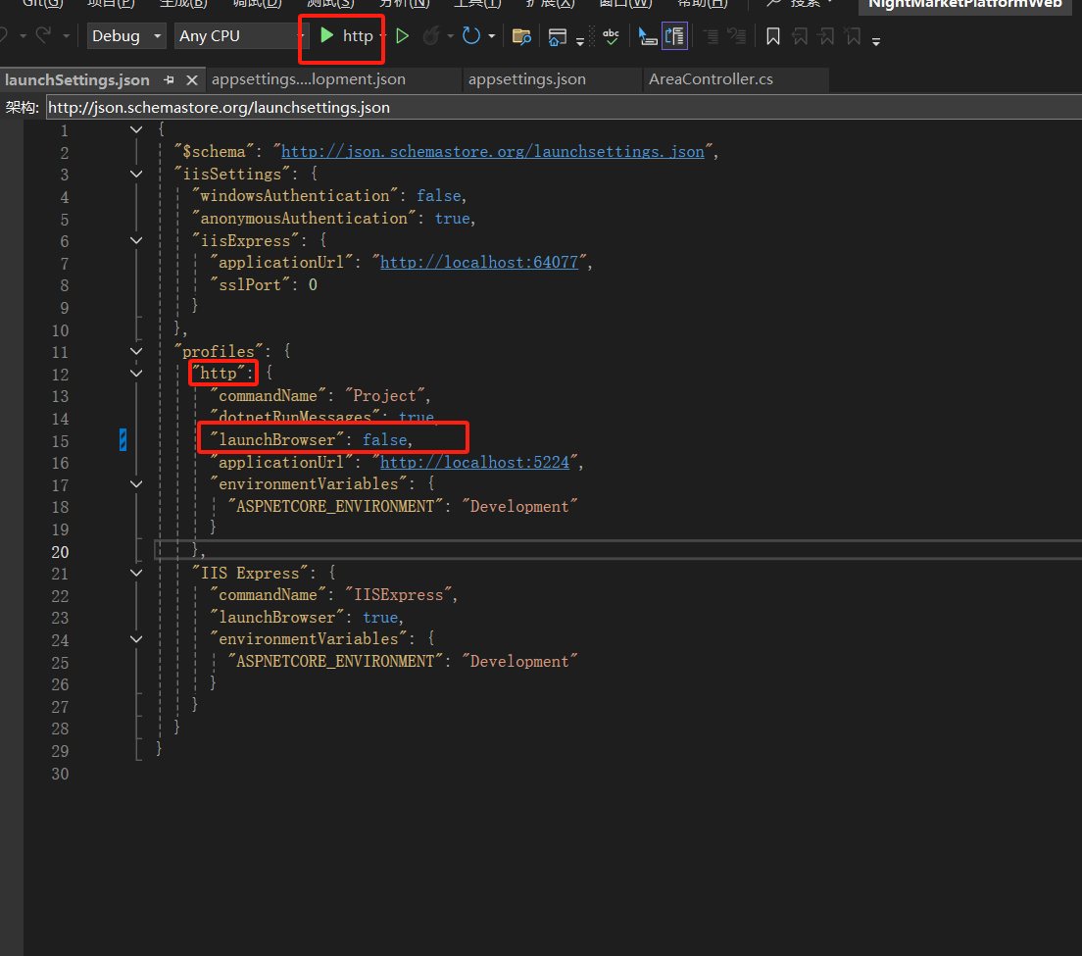Click the "commandName": "IISExpress" entry
The image size is (1082, 956).
333,595
